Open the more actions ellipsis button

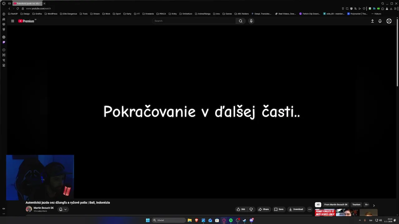(x=310, y=209)
